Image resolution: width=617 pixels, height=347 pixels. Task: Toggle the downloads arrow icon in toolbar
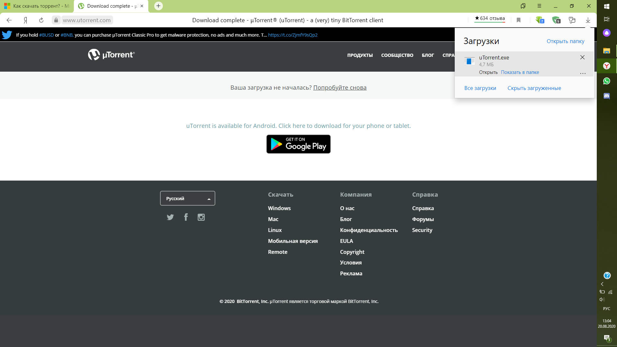(x=588, y=20)
